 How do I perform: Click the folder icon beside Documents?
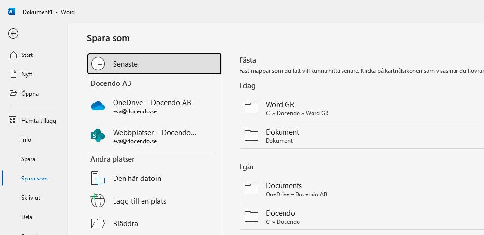point(252,189)
